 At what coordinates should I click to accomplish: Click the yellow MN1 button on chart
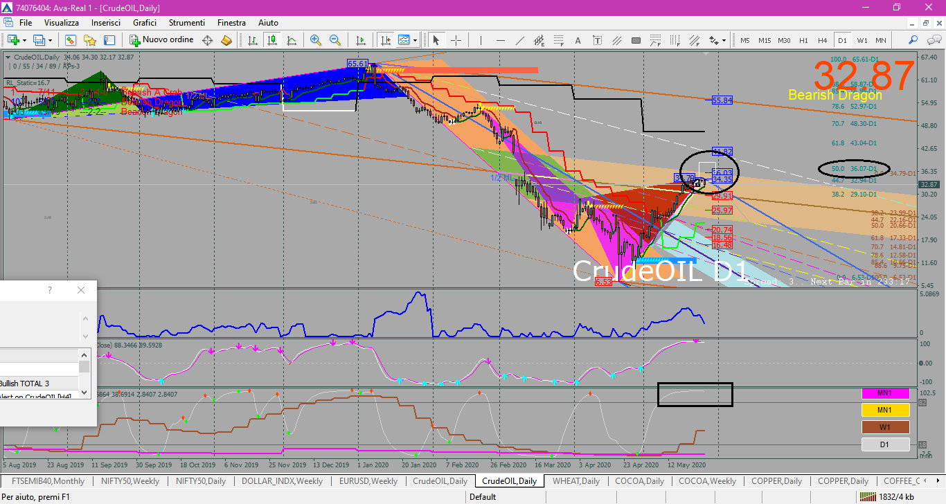coord(884,410)
